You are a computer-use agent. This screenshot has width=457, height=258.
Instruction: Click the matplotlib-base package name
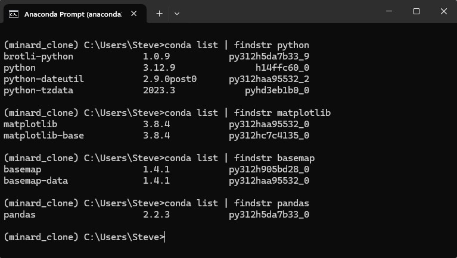(43, 136)
